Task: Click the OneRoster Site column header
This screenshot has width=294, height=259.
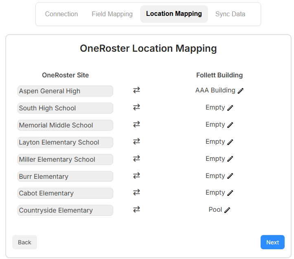Action: pyautogui.click(x=65, y=75)
